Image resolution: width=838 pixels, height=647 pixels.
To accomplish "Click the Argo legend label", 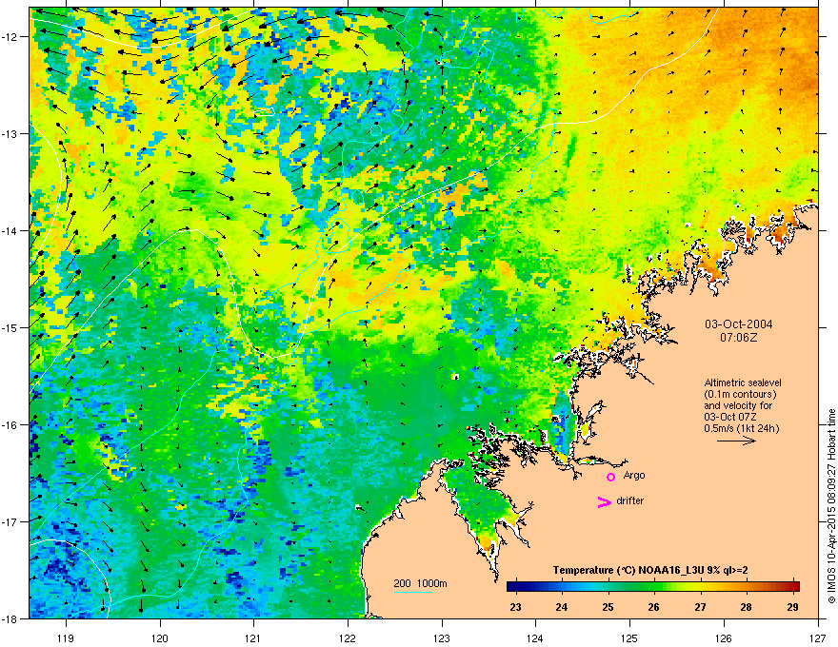I will [634, 475].
